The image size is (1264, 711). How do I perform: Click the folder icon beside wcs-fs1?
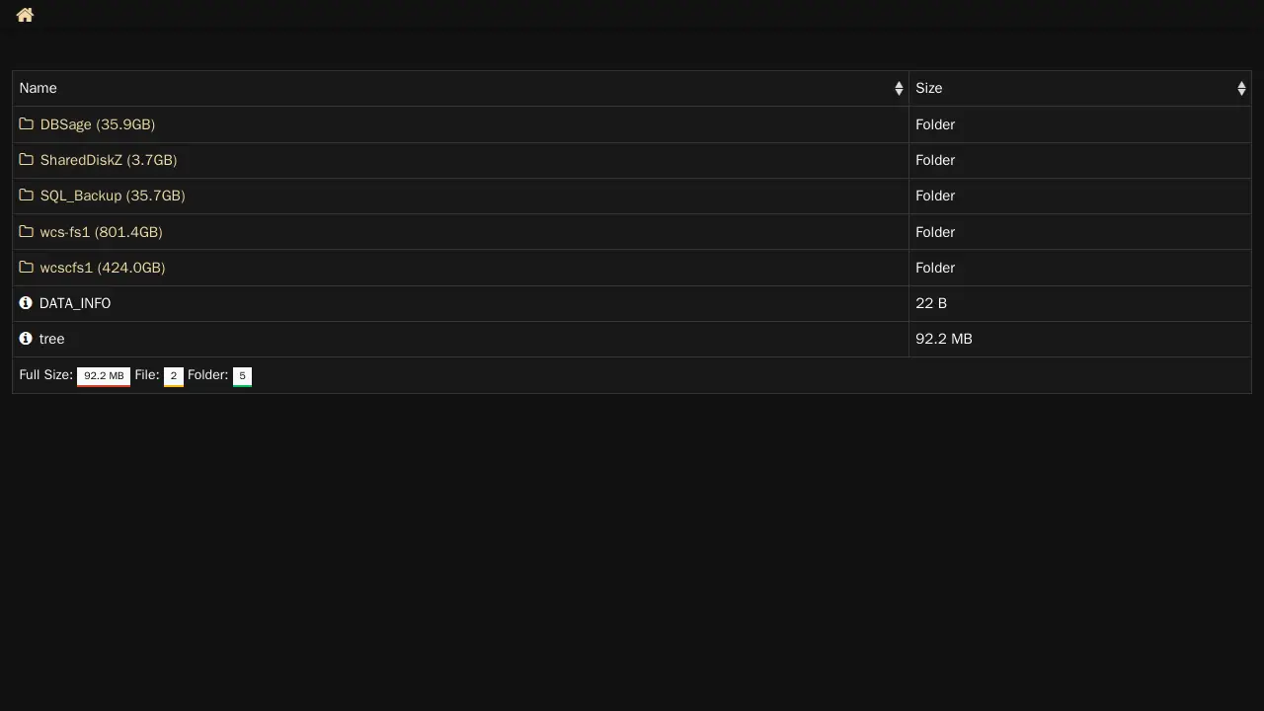point(27,232)
